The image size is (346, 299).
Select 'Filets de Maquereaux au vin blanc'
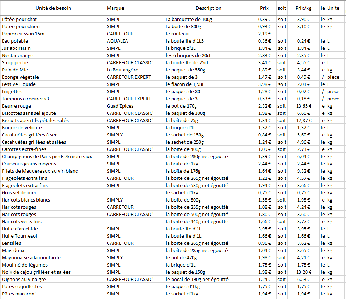pos(53,171)
